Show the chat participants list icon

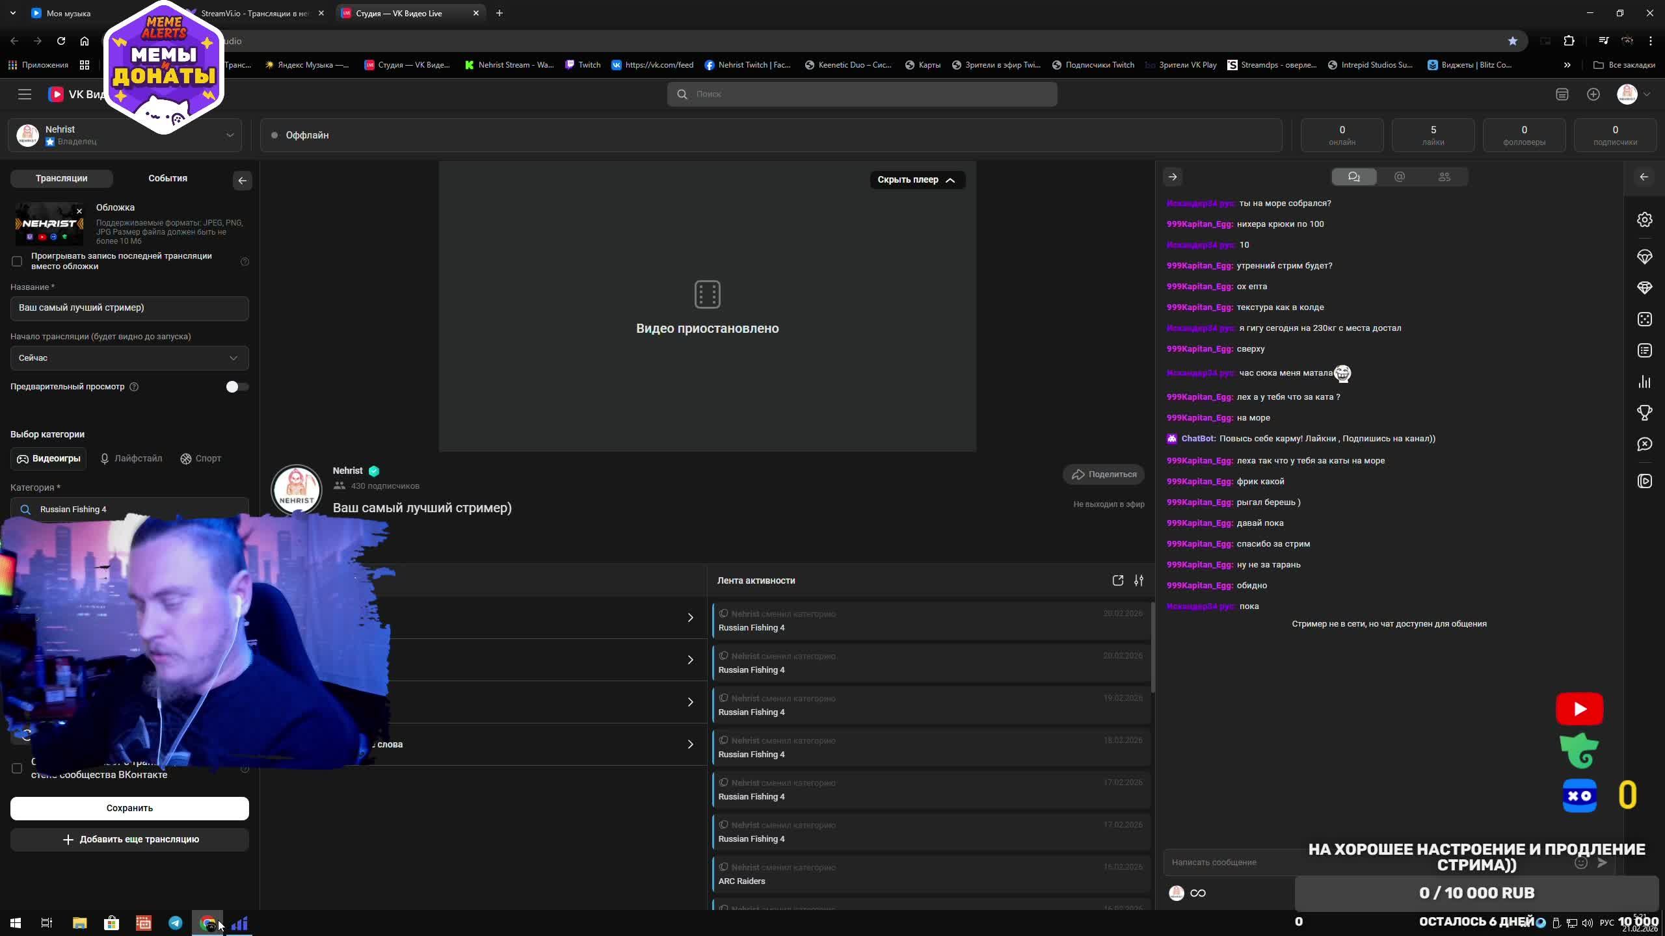coord(1445,177)
